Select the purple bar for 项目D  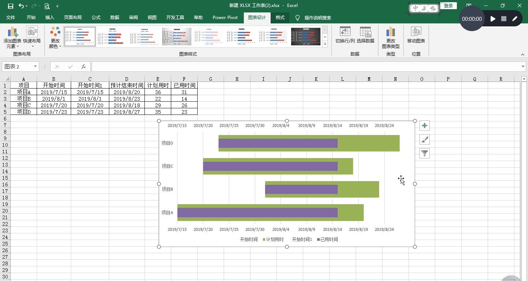(278, 143)
